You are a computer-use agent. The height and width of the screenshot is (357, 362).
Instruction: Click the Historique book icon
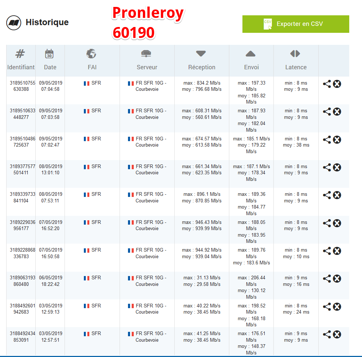coord(14,23)
